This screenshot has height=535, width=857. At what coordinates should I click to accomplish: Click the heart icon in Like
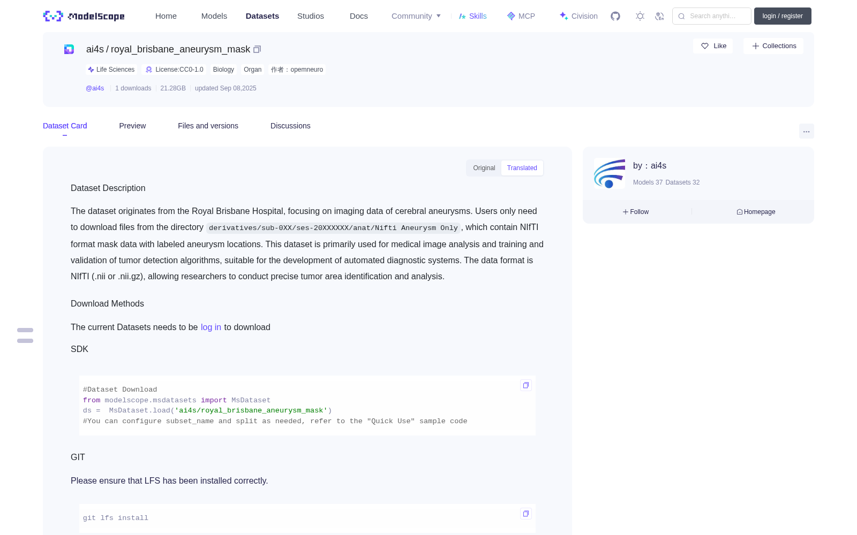pyautogui.click(x=705, y=46)
